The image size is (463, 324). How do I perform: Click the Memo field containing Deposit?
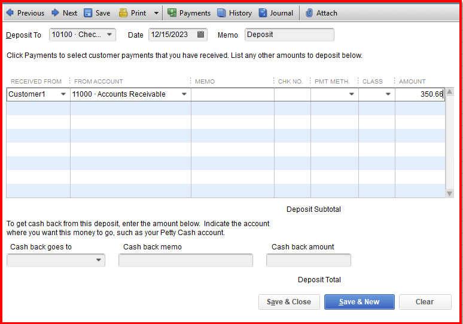pyautogui.click(x=289, y=35)
